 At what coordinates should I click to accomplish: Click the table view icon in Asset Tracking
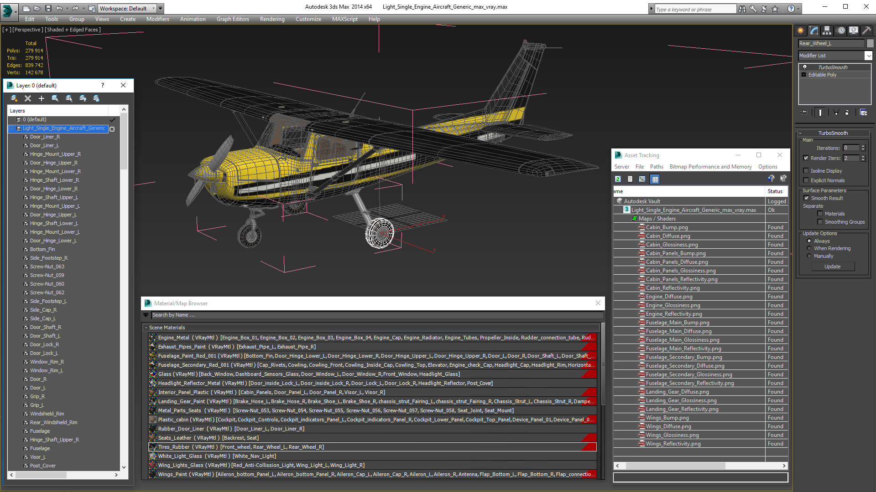coord(655,179)
